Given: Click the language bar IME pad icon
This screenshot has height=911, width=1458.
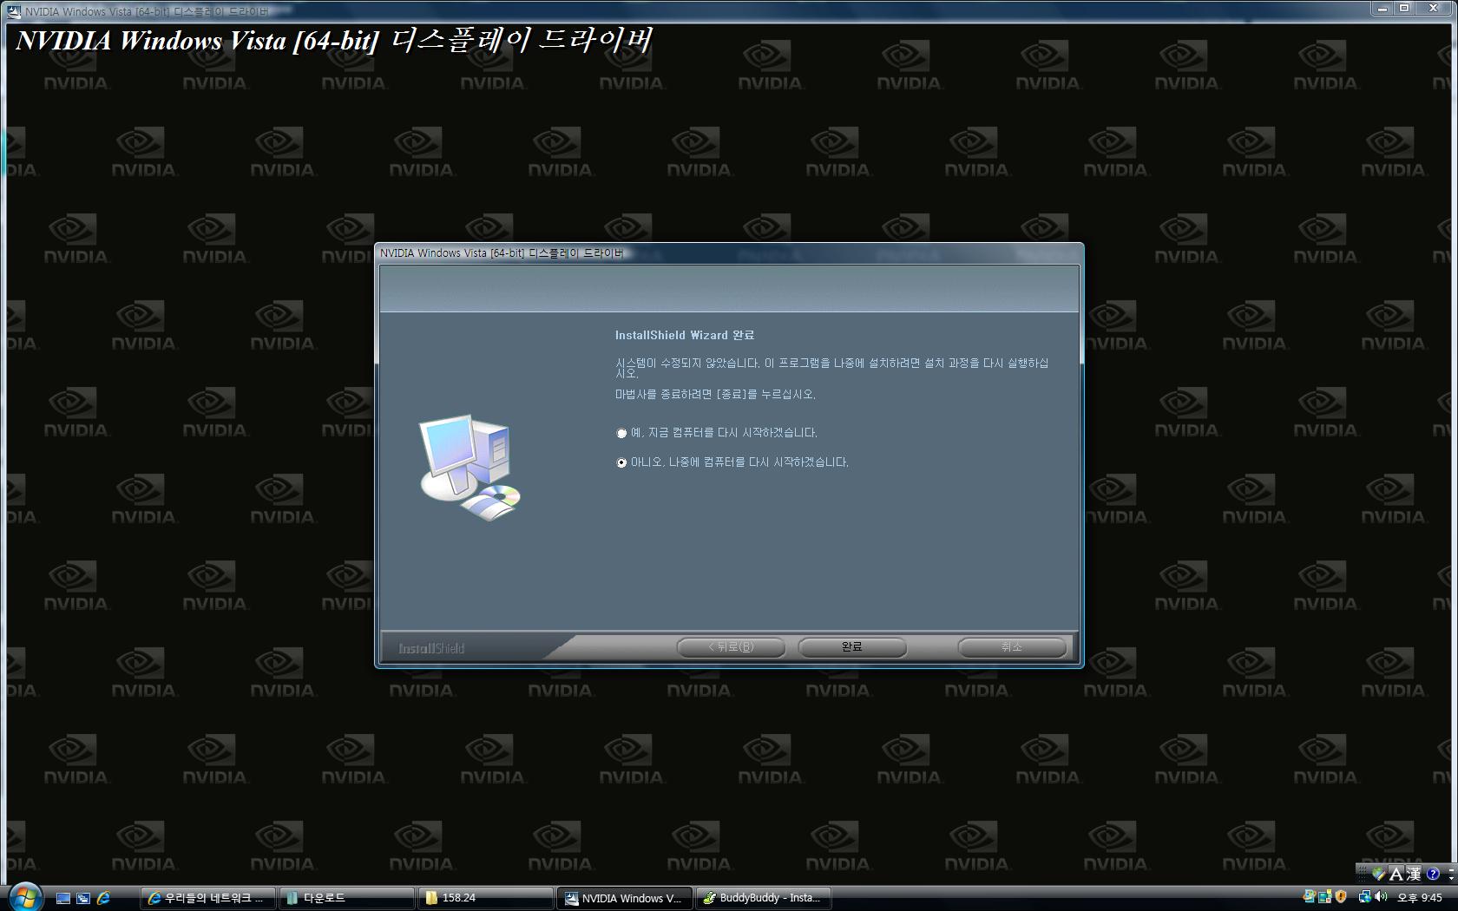Looking at the screenshot, I should point(1379,874).
